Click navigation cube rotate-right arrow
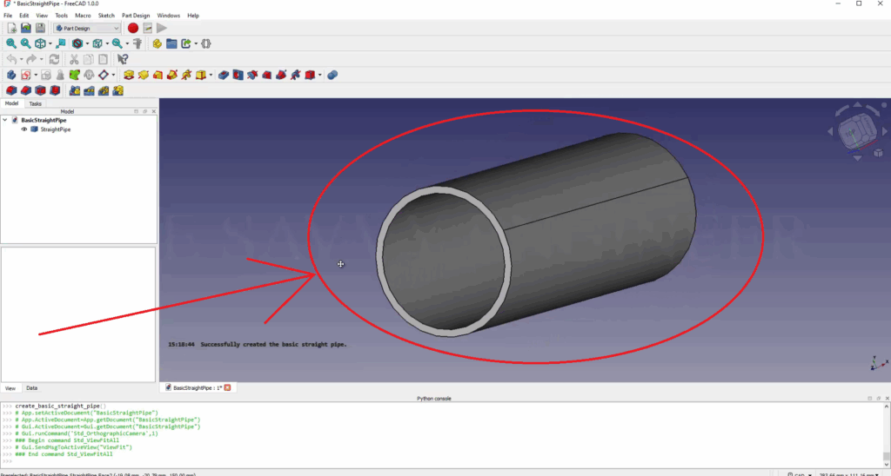 click(884, 131)
